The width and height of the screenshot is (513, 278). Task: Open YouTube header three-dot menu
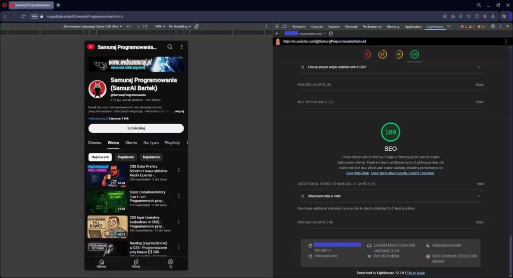182,47
